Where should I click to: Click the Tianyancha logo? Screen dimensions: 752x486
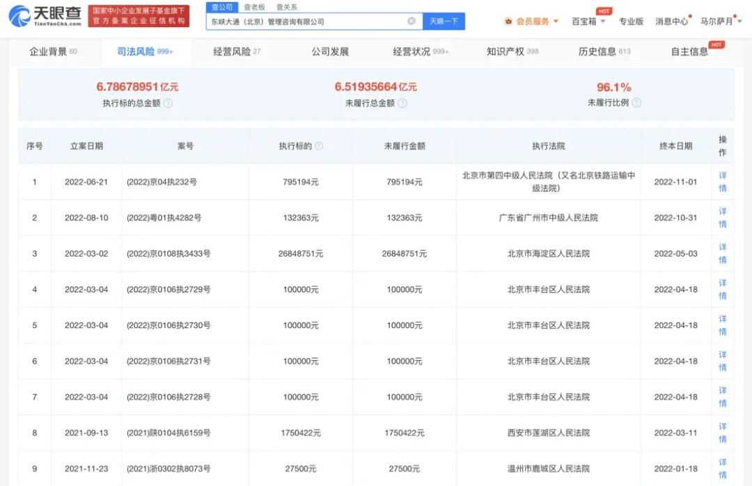pos(45,16)
